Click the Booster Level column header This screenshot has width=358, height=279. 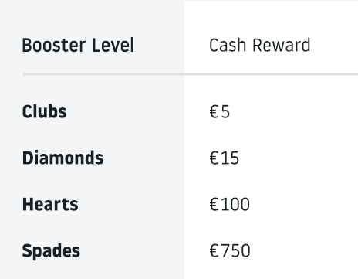(78, 45)
